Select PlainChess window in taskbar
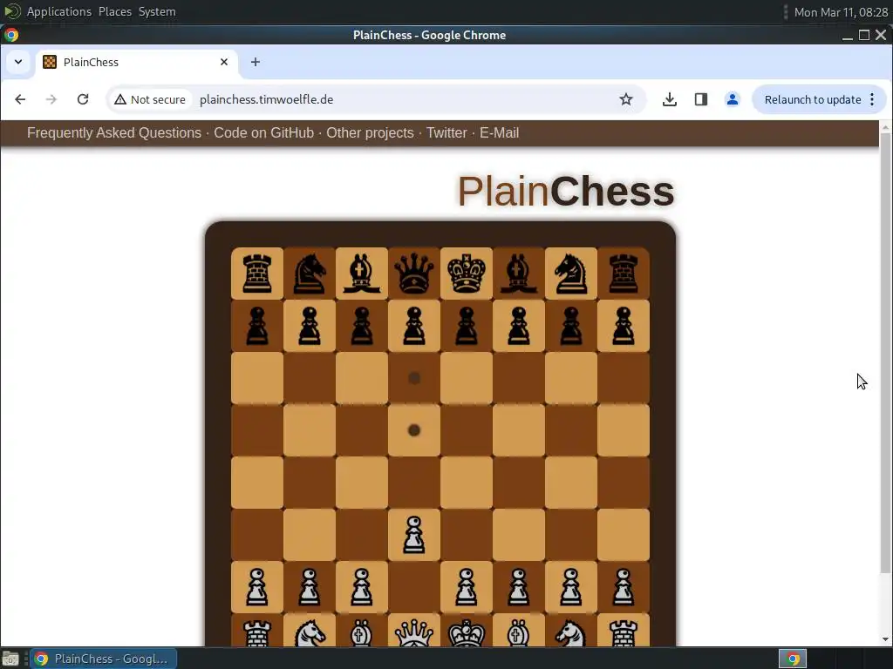 pyautogui.click(x=104, y=659)
